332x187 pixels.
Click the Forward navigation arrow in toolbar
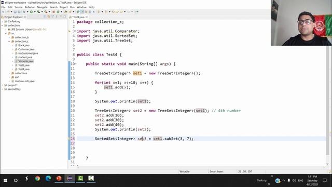tap(128, 12)
